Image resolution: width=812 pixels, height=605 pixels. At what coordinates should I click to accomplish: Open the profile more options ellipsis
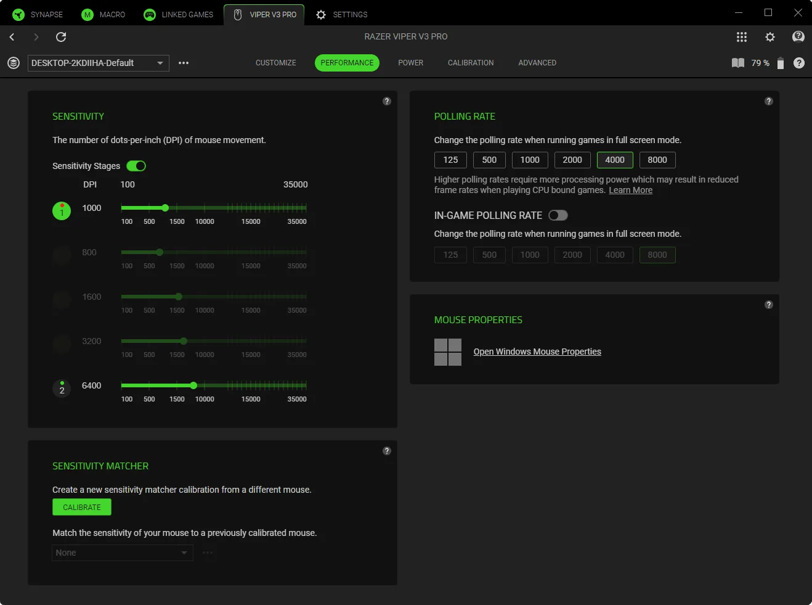tap(184, 63)
